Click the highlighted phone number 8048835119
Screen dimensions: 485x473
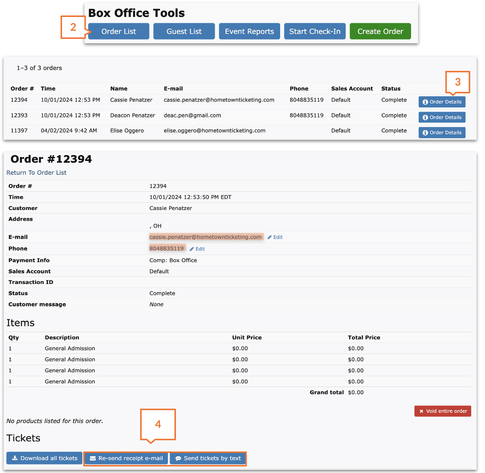tap(167, 248)
